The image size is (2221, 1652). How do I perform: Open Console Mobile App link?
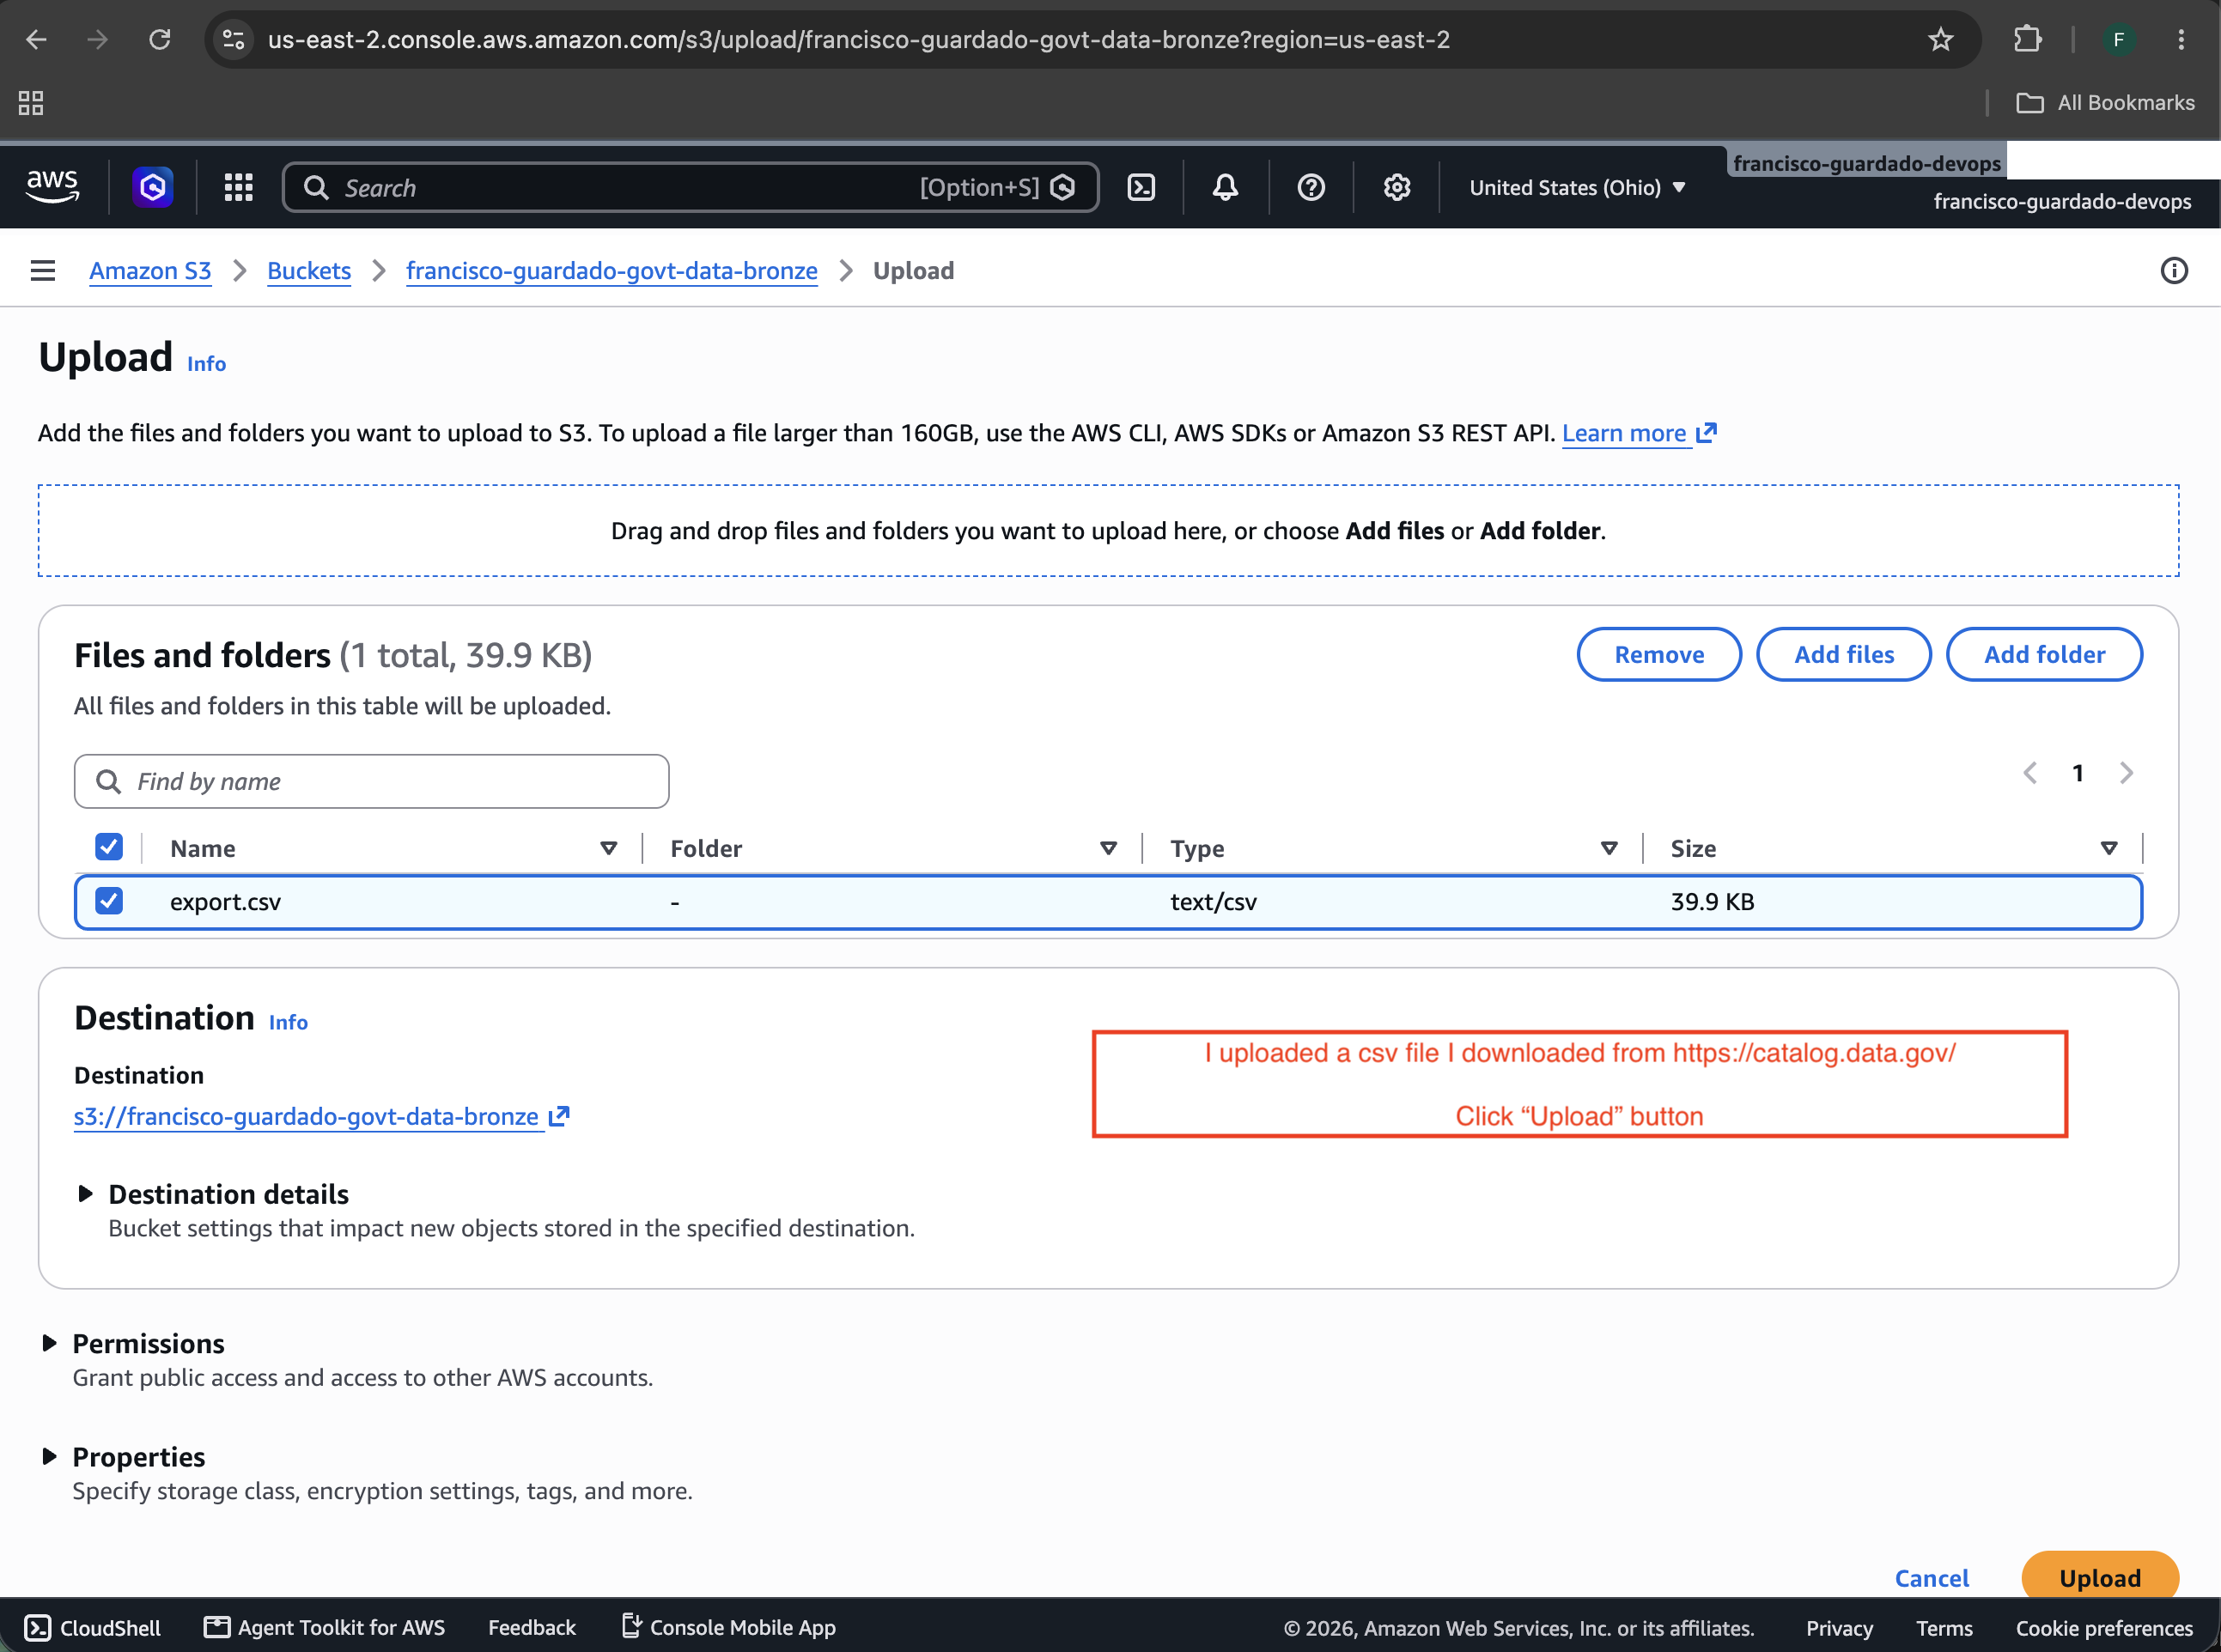click(x=729, y=1628)
